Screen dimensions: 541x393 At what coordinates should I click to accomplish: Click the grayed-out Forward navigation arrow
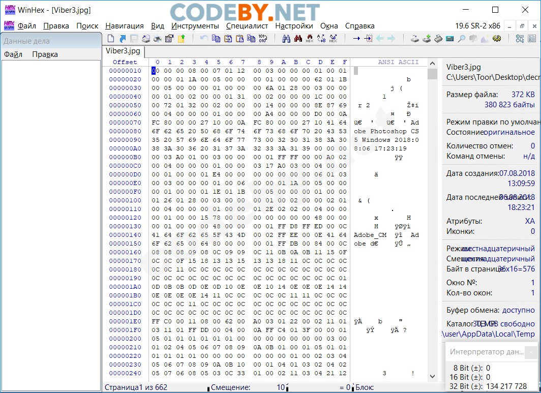[x=392, y=38]
